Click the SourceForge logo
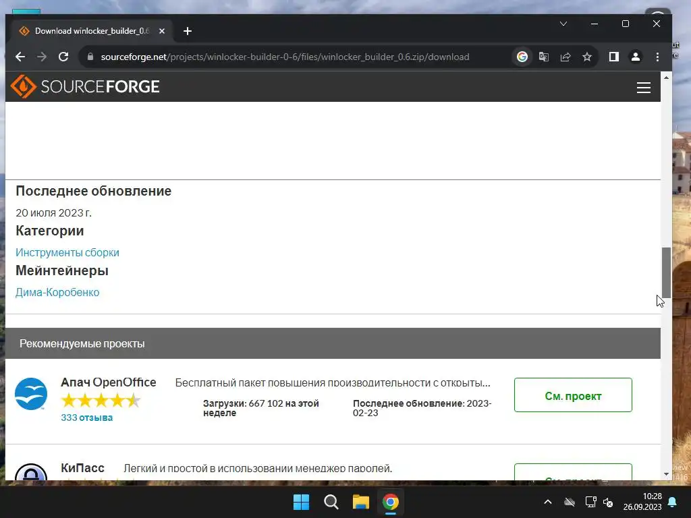Viewport: 691px width, 518px height. pos(85,86)
